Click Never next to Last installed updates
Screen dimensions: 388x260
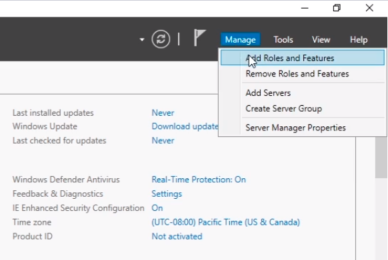pos(163,113)
